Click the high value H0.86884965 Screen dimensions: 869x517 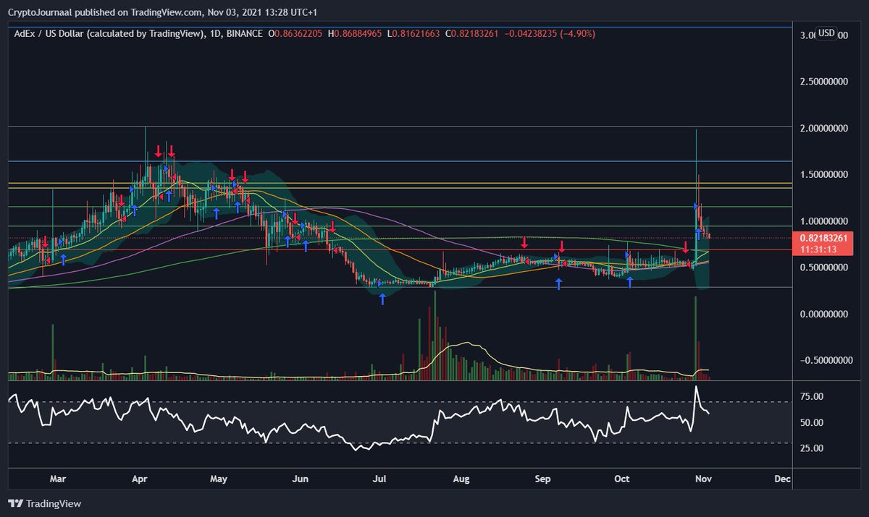356,34
